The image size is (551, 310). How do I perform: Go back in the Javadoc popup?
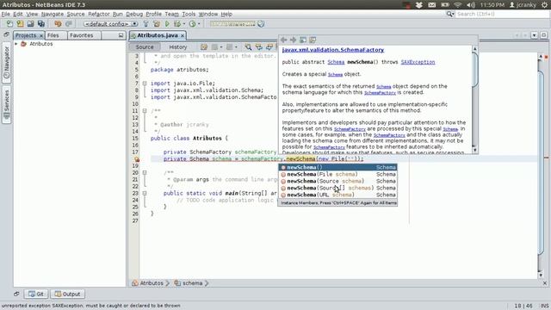point(284,40)
